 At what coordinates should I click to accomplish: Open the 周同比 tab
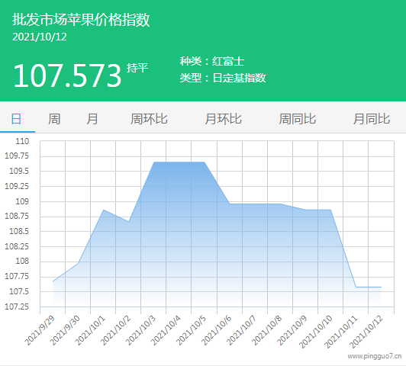tap(298, 119)
